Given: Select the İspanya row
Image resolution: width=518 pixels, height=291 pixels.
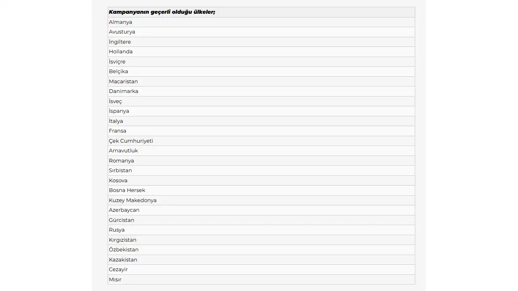Looking at the screenshot, I should 119,111.
